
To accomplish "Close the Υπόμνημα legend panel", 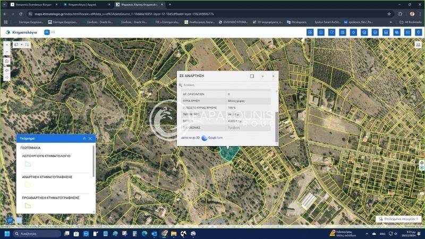I will point(90,138).
